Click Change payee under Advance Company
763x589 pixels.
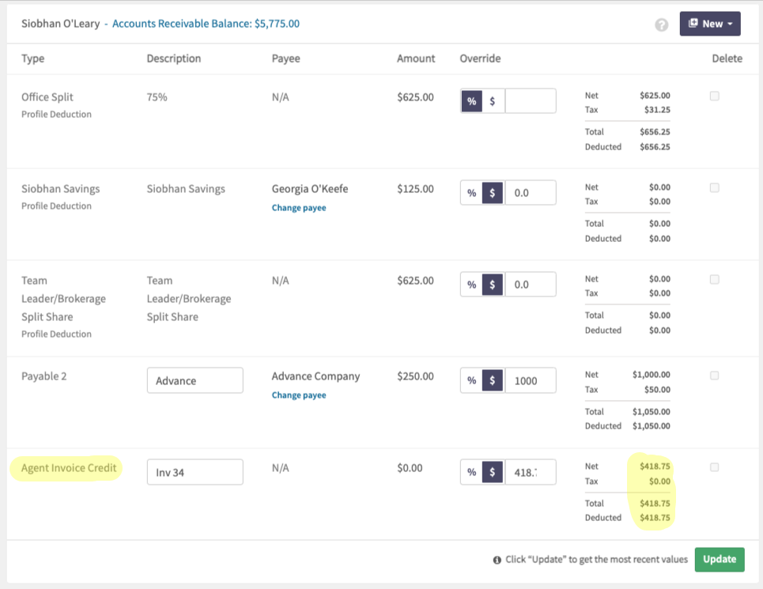[299, 395]
